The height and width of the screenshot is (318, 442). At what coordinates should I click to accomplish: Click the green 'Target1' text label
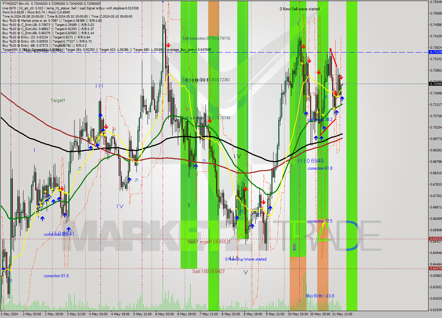57,100
